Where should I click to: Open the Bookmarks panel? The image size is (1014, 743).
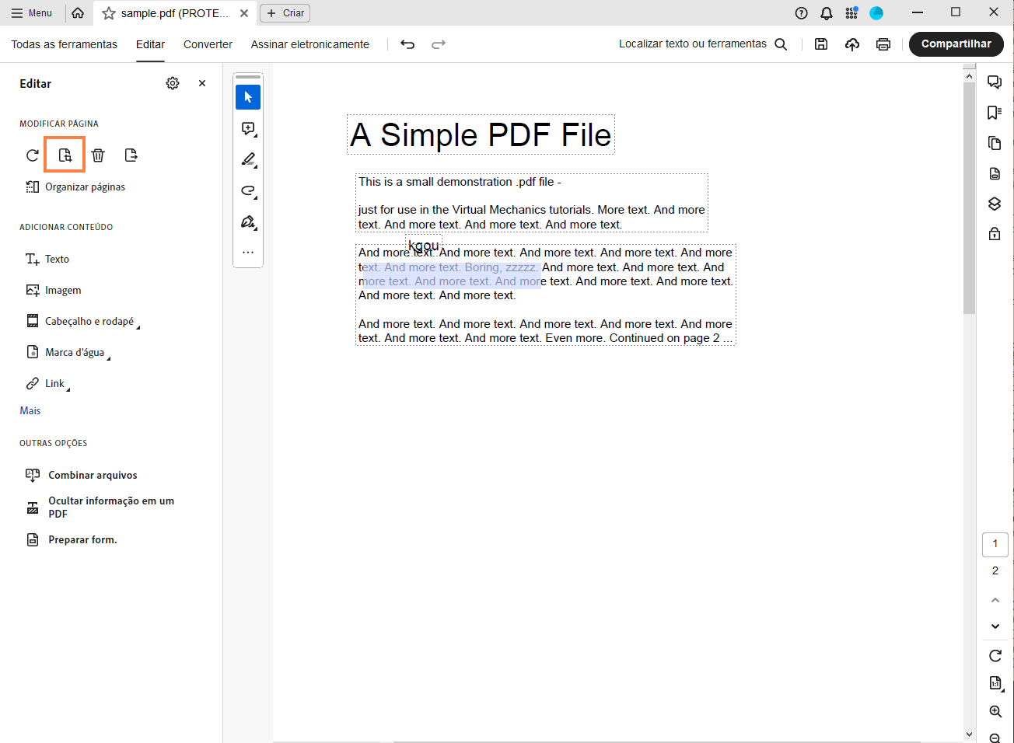click(x=995, y=112)
